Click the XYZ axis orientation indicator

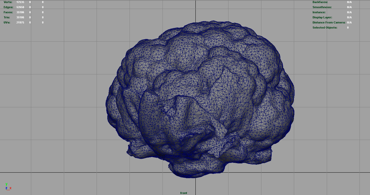[x=8, y=187]
